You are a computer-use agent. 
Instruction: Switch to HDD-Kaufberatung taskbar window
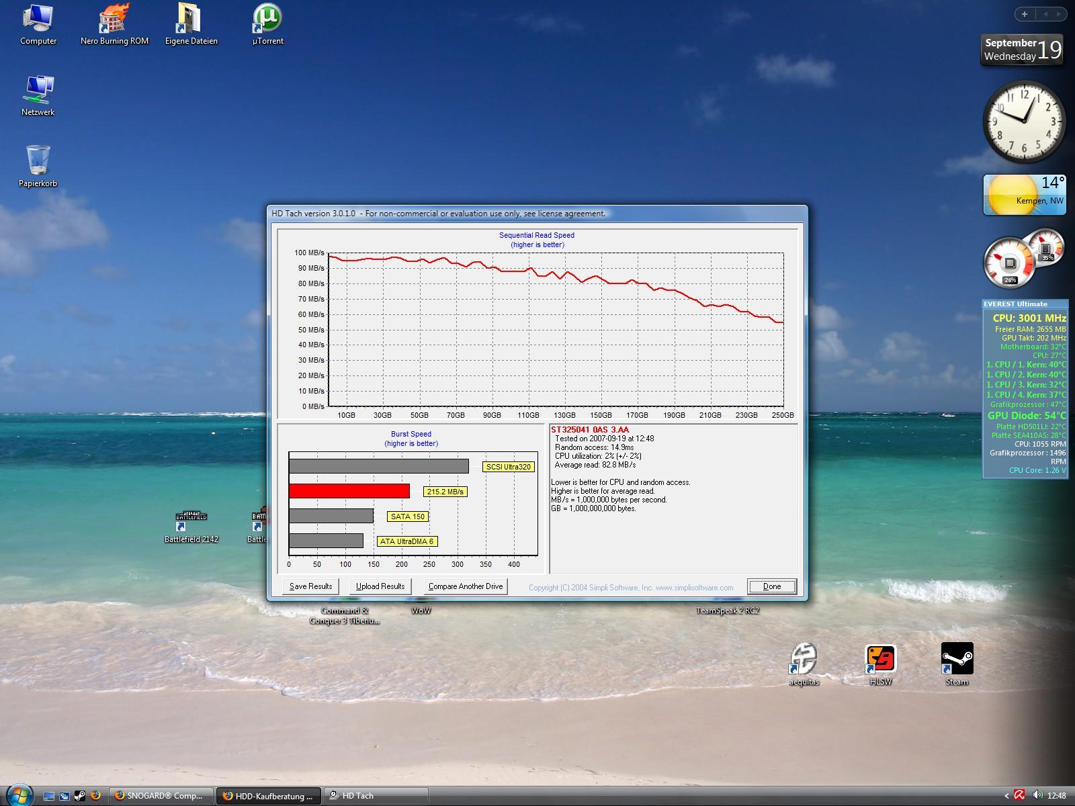pos(269,796)
